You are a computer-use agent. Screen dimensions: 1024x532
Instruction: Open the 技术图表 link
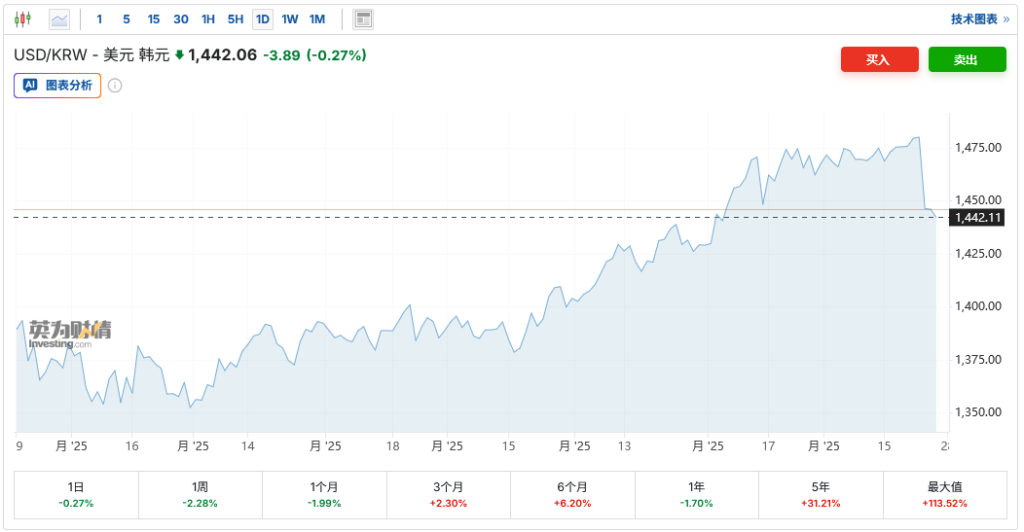[x=973, y=18]
